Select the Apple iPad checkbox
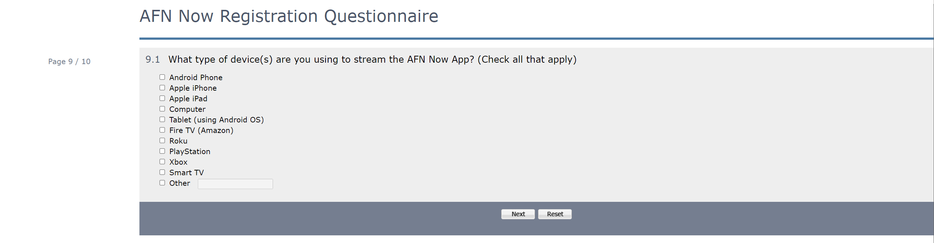Screen dimensions: 934x243 point(162,98)
